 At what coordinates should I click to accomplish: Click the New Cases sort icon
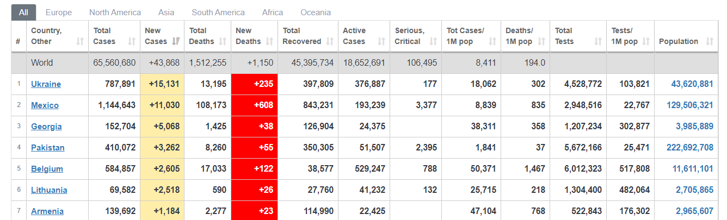coord(176,41)
